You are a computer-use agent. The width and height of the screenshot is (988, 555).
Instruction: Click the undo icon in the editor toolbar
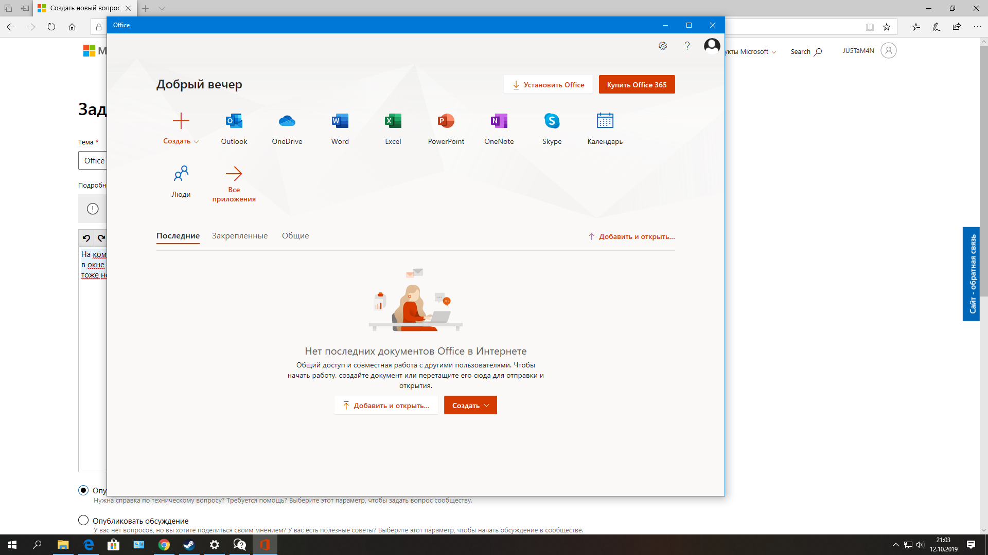(x=86, y=238)
